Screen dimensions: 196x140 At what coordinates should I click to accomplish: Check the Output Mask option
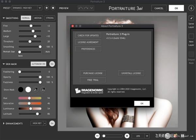coord(191,54)
